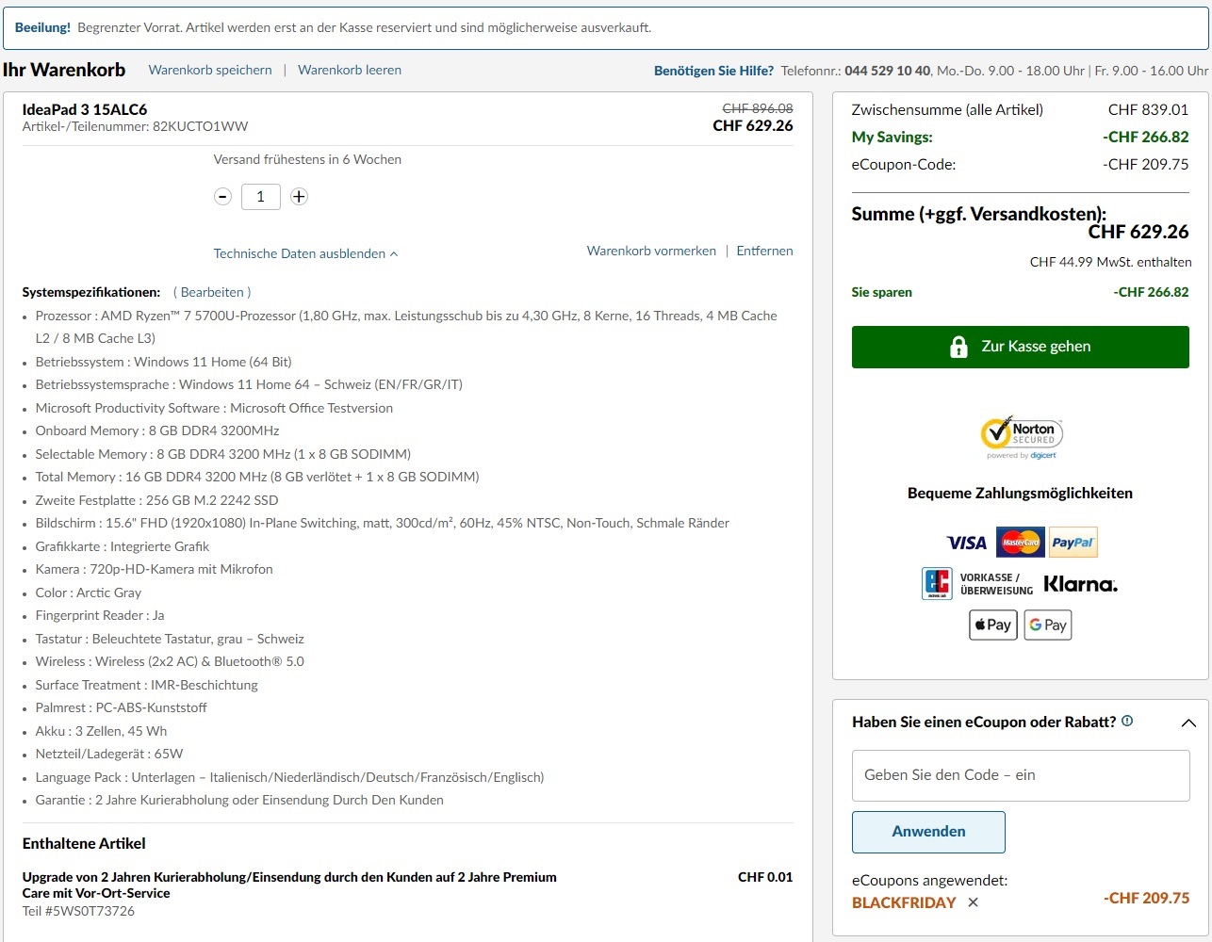
Task: Click the quantity input field
Action: click(x=261, y=197)
